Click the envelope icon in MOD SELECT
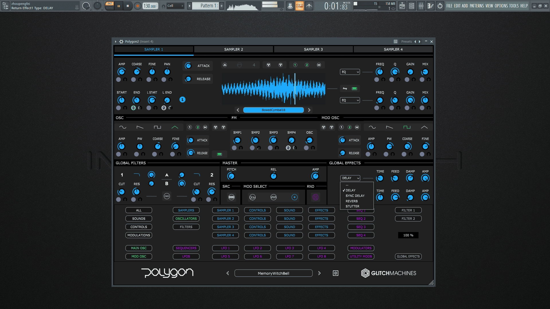Screen dimensions: 550x309 point(252,197)
